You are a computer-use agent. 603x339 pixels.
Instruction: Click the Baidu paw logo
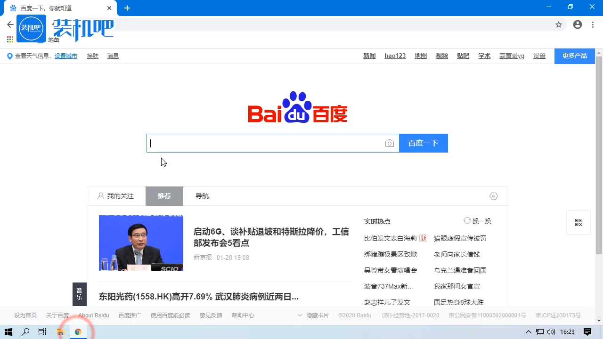tap(297, 107)
